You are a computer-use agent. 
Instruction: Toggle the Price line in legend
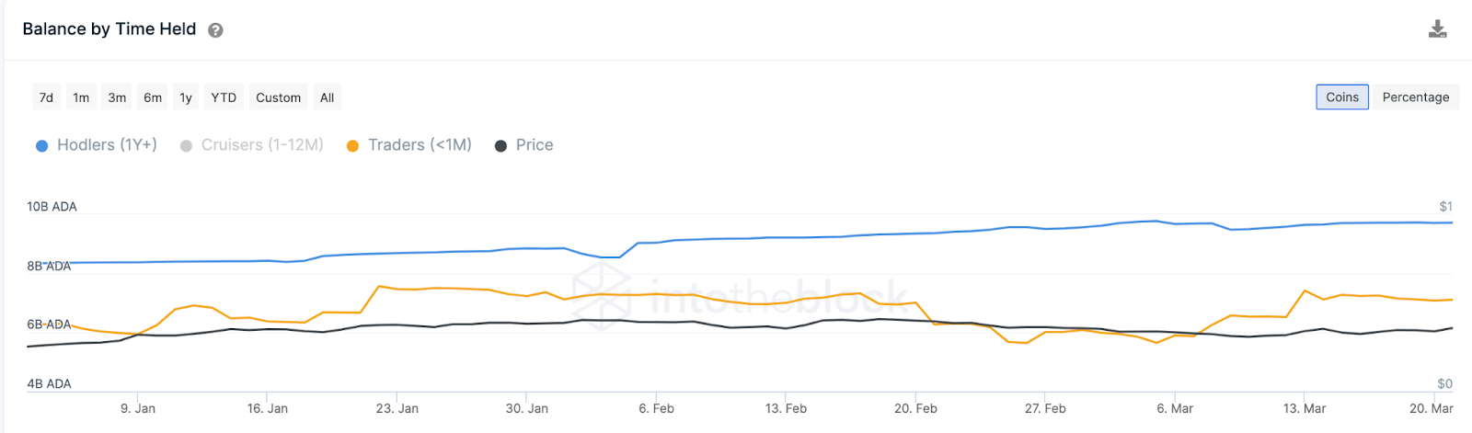tap(534, 145)
